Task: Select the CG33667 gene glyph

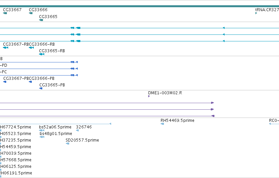Action: [x=5, y=13]
